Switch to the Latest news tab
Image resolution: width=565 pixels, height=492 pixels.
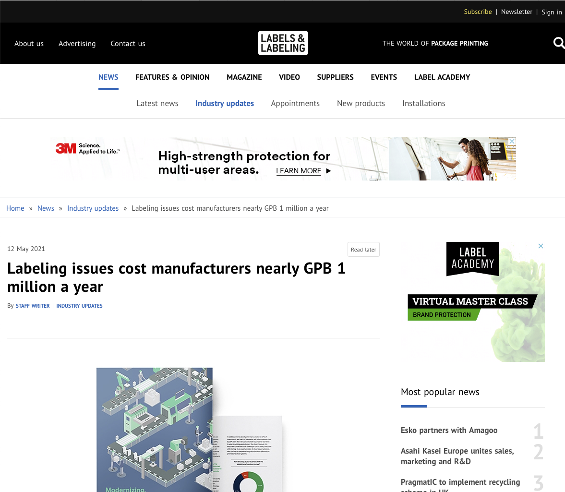[157, 103]
